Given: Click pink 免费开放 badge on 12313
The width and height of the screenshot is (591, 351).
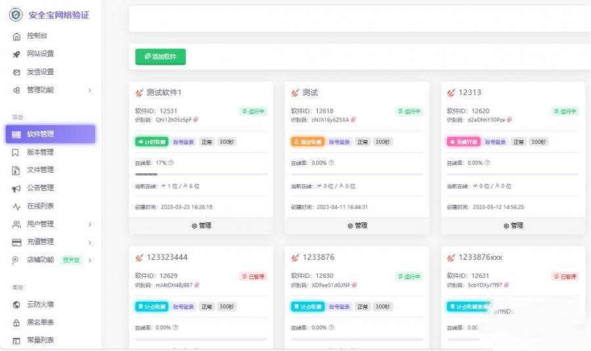Looking at the screenshot, I should 464,142.
